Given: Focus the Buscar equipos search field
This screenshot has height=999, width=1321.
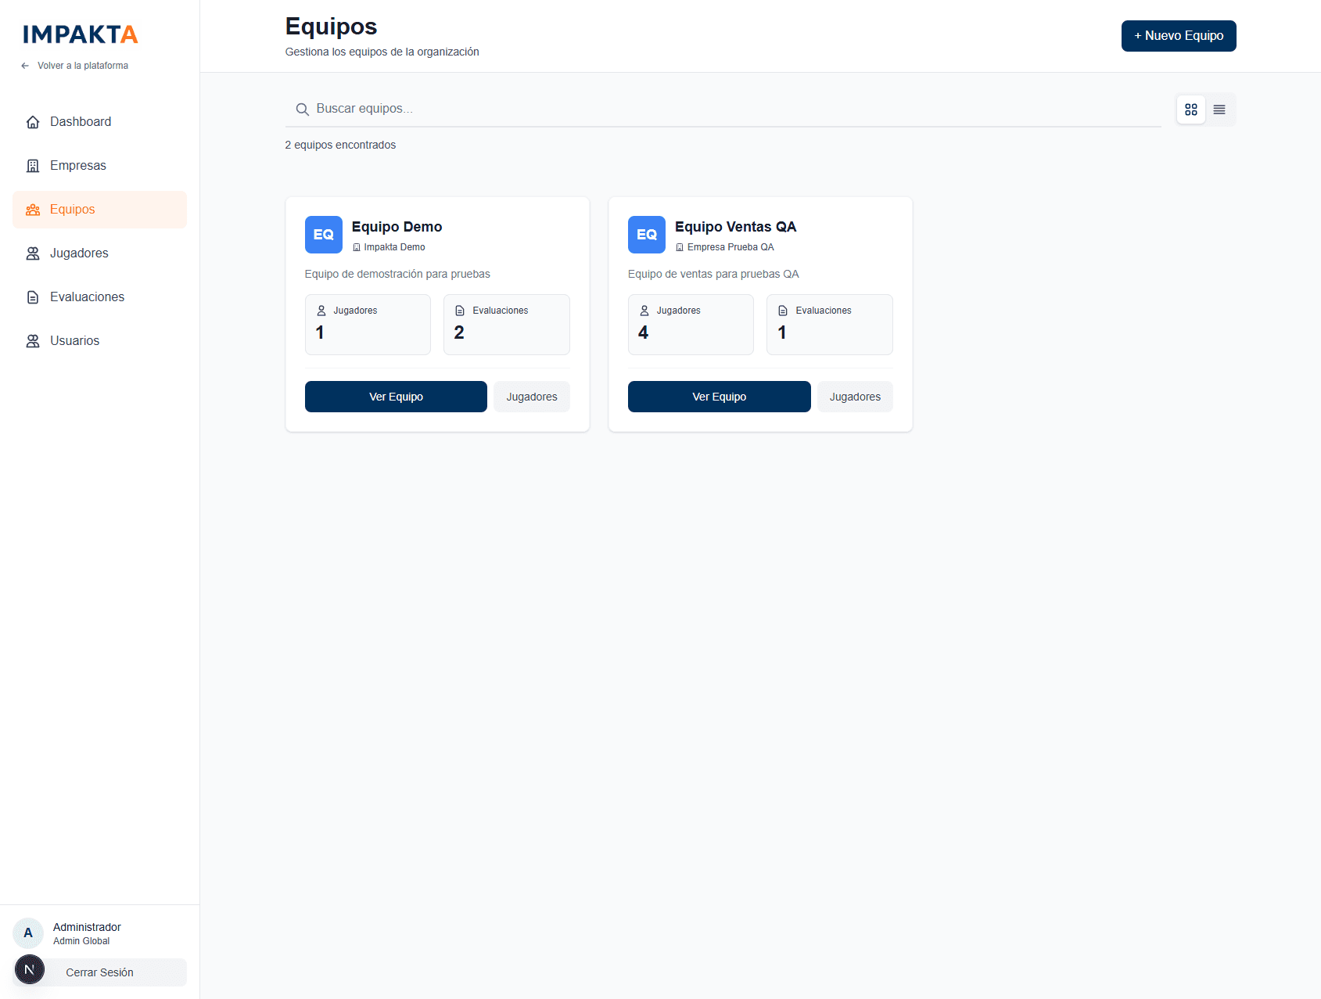Looking at the screenshot, I should tap(735, 109).
